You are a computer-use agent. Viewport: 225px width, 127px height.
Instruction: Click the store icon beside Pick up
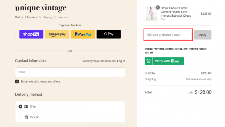tap(26, 117)
